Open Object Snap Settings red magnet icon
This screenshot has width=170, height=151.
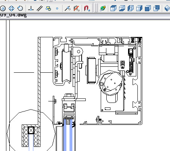(x=87, y=9)
